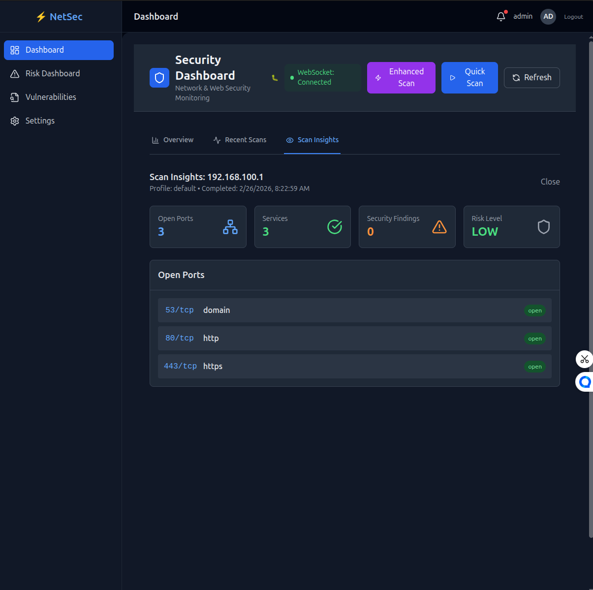Click the scissors floating widget icon
Image resolution: width=593 pixels, height=590 pixels.
[584, 359]
